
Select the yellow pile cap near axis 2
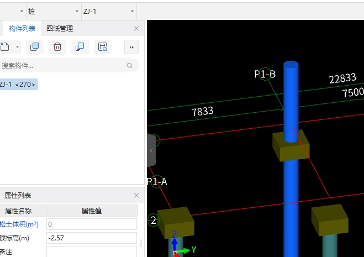pyautogui.click(x=176, y=223)
